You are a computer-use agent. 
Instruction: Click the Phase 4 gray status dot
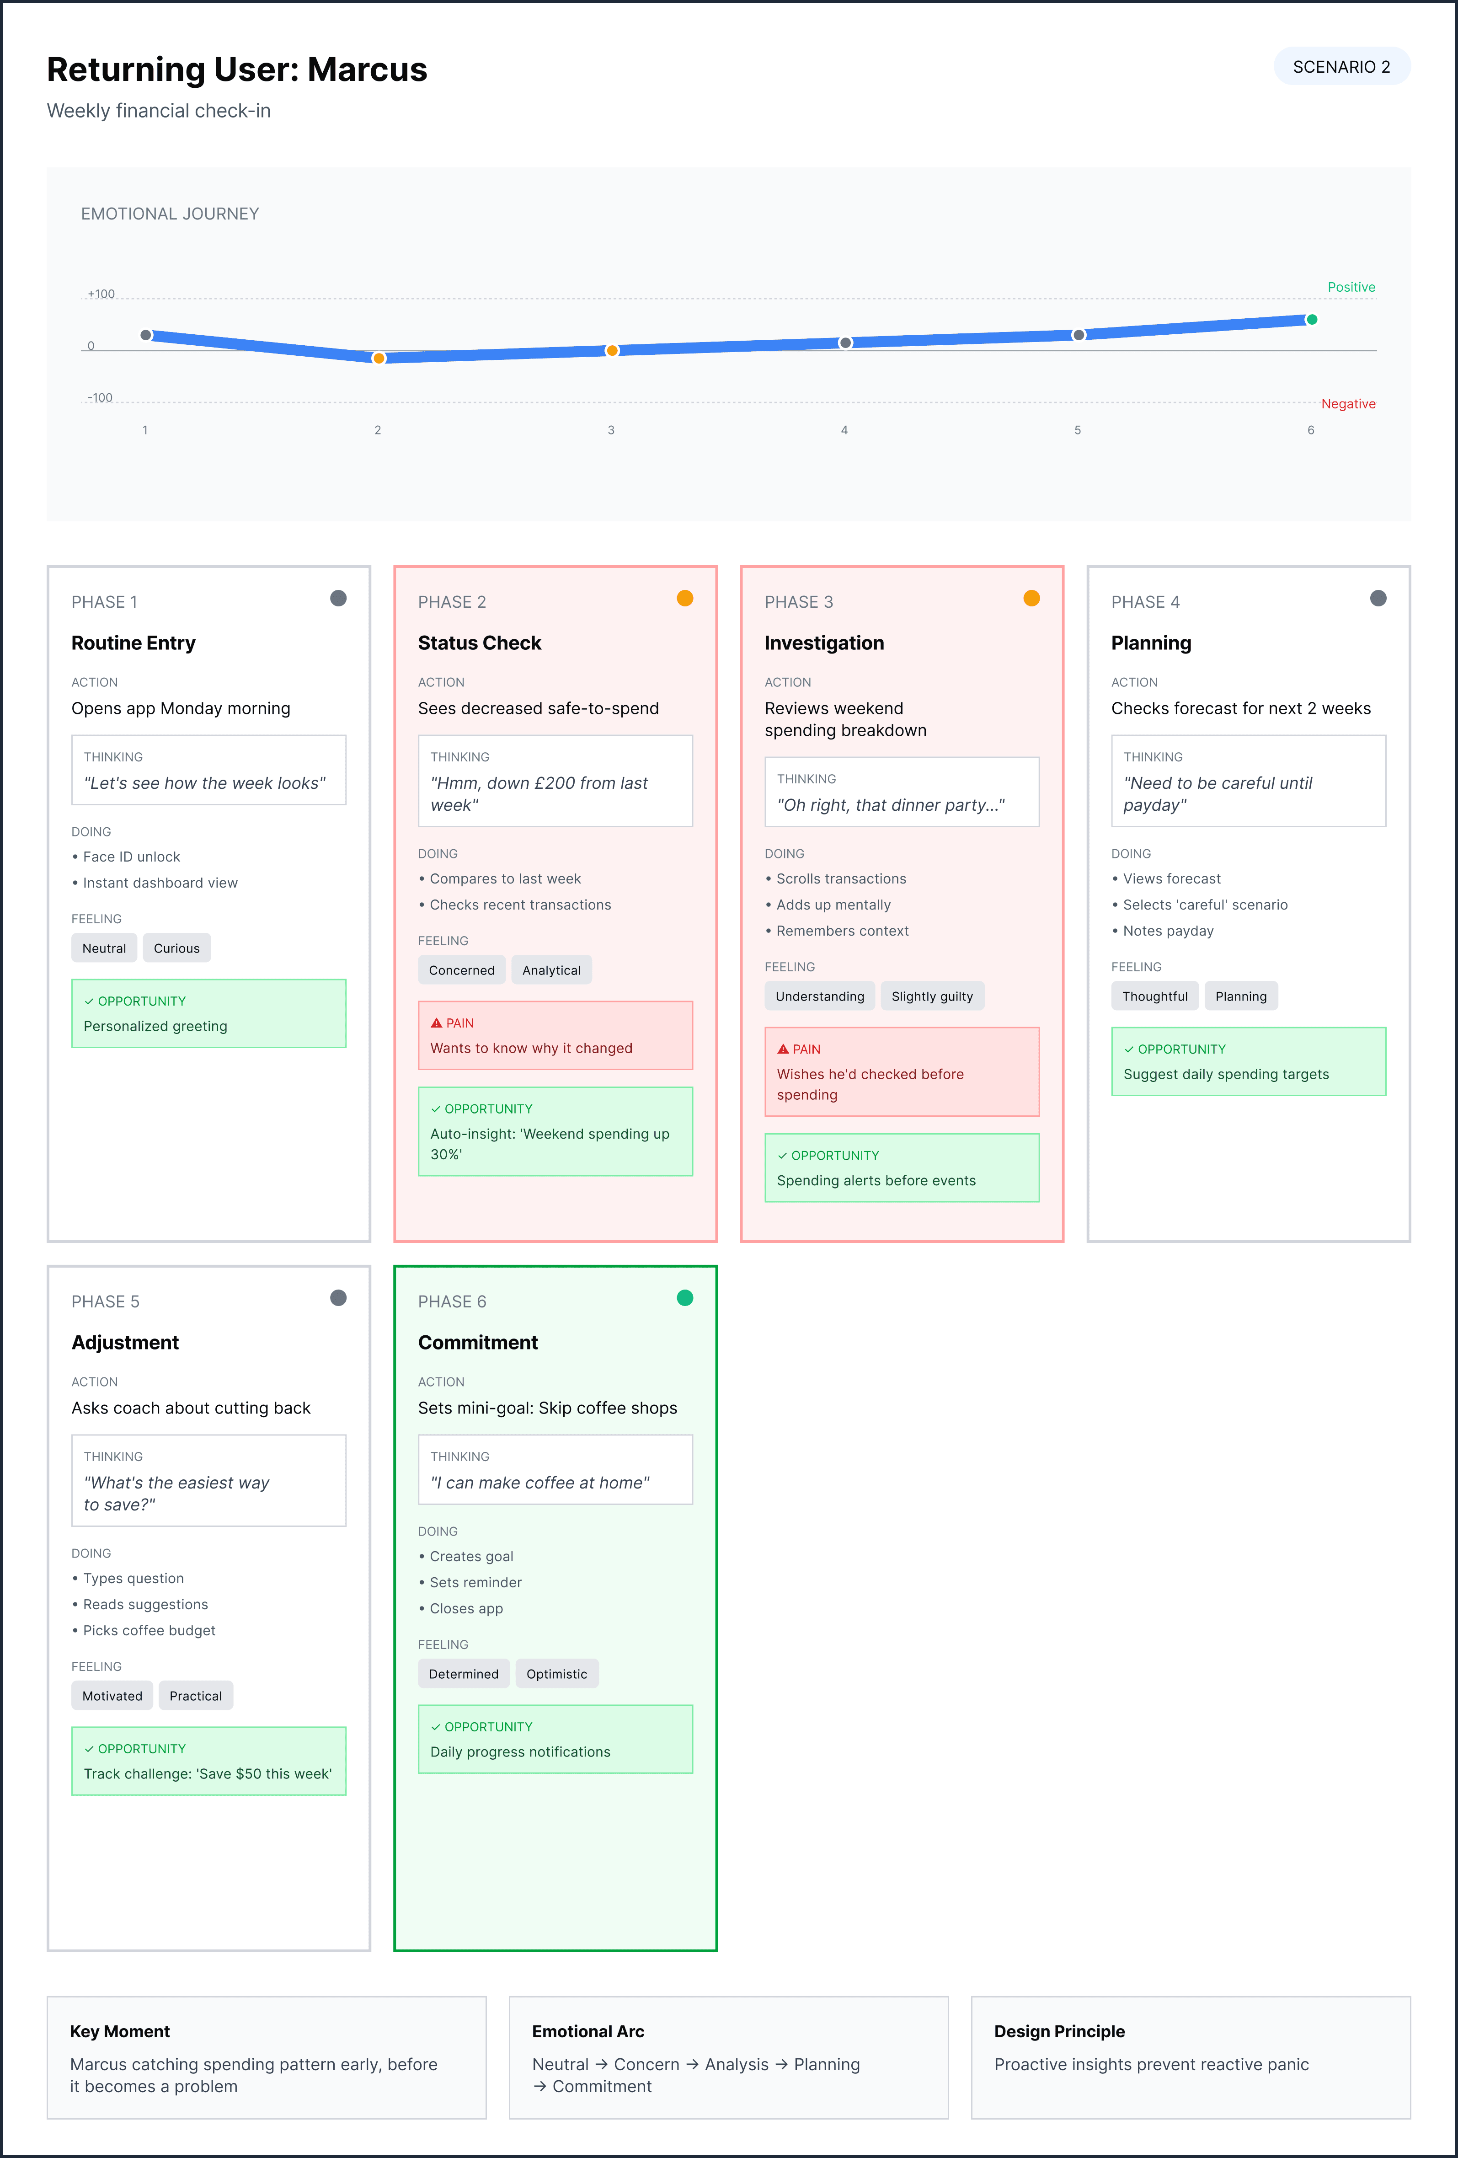(1378, 598)
